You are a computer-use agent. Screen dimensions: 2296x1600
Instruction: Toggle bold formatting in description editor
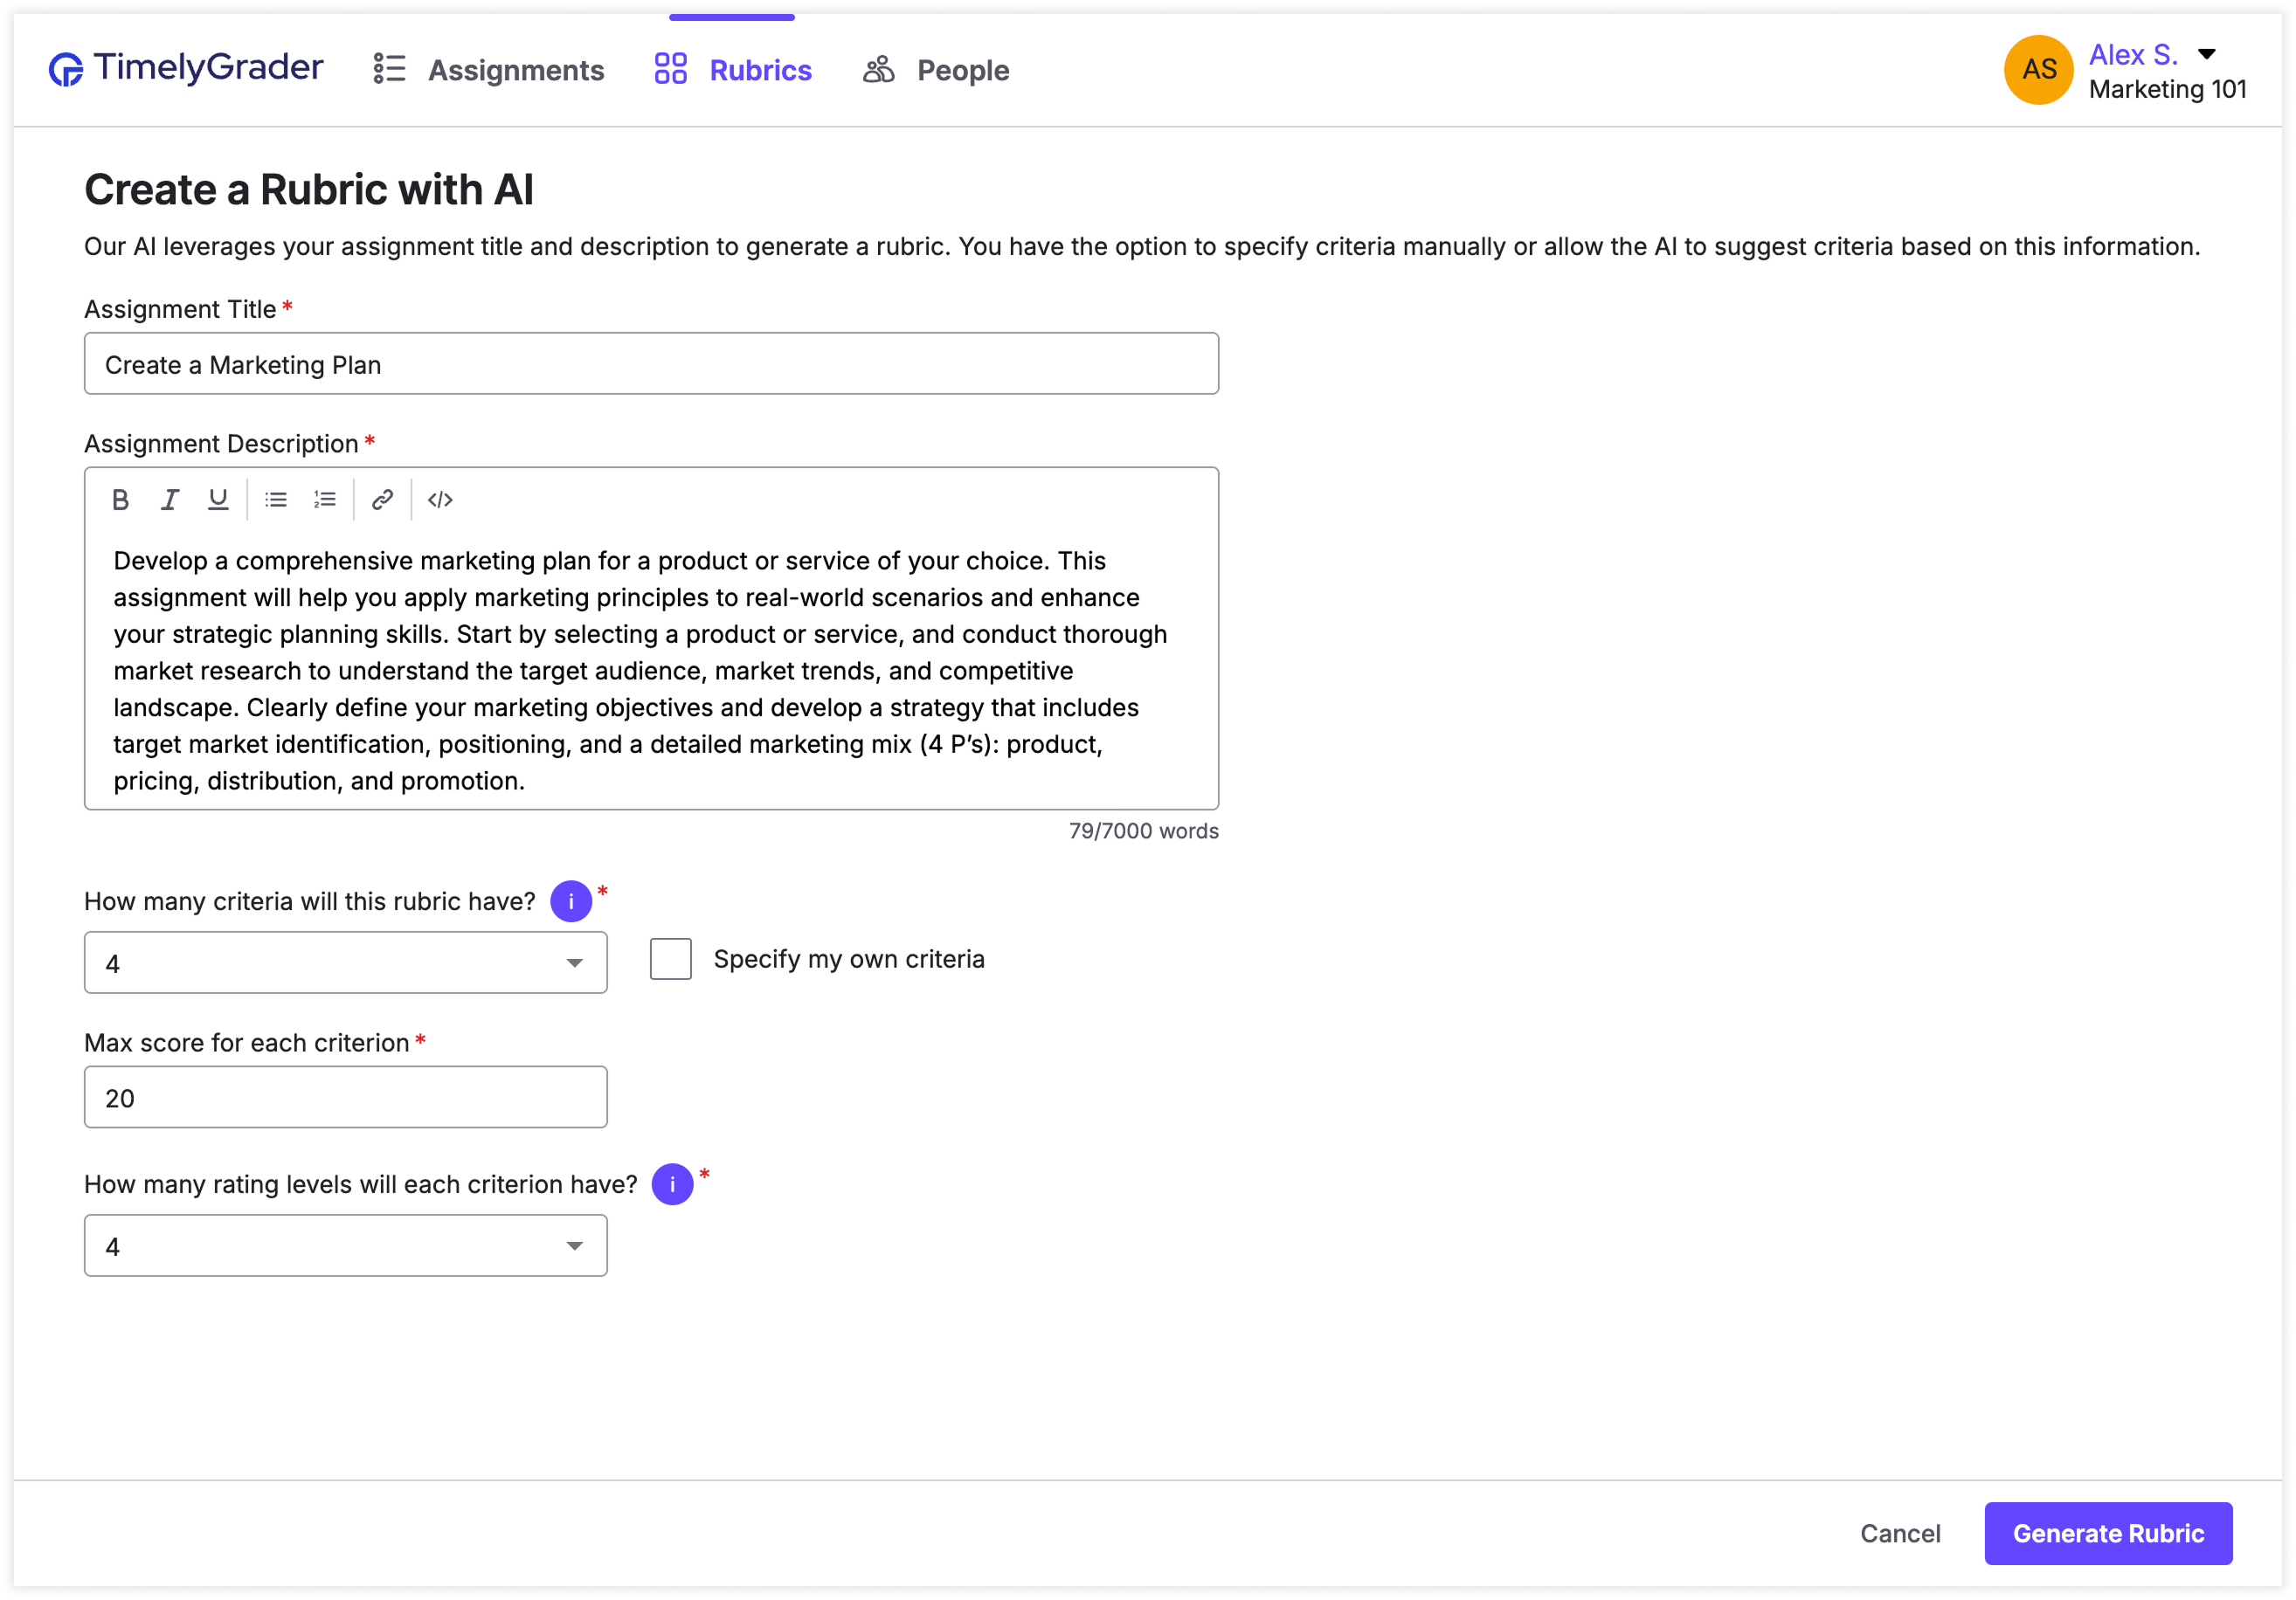120,500
